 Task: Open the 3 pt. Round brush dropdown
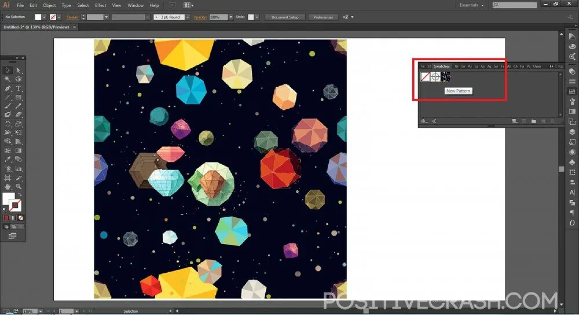click(188, 17)
